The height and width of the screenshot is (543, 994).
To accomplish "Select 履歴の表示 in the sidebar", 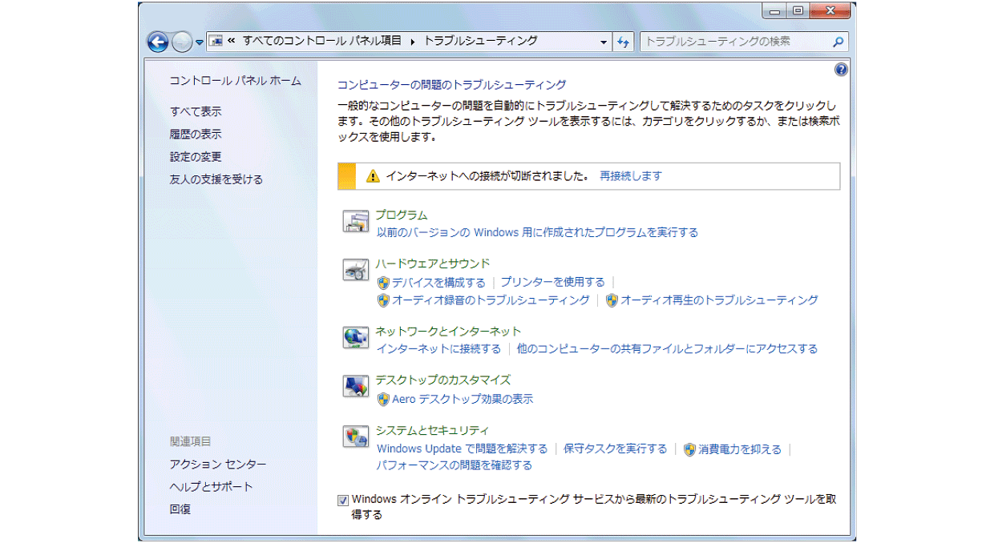I will pos(196,134).
